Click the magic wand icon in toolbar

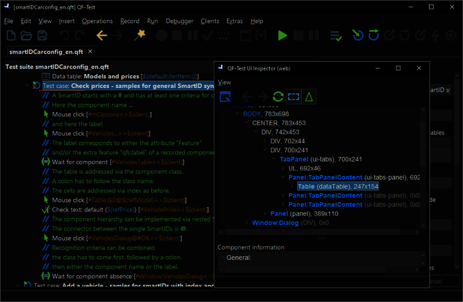139,35
